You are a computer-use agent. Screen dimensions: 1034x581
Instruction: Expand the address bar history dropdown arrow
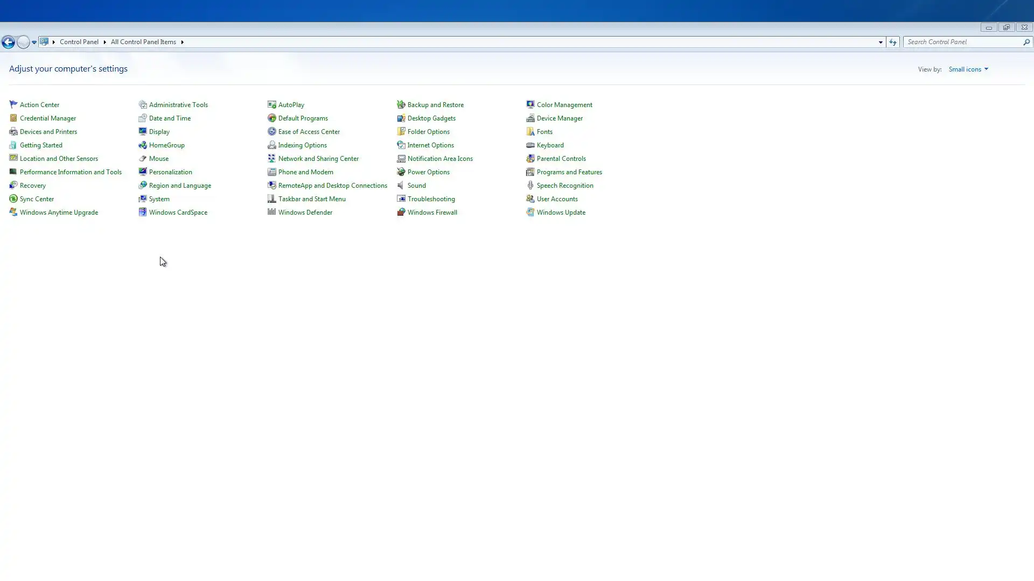tap(881, 42)
